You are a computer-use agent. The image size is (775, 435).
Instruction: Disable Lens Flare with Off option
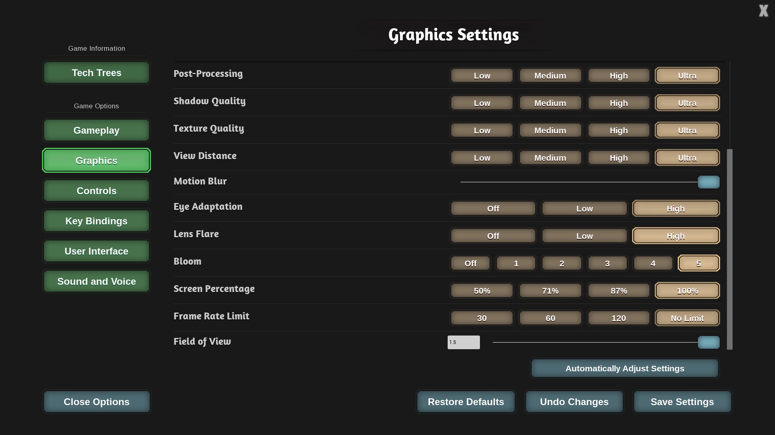click(493, 236)
